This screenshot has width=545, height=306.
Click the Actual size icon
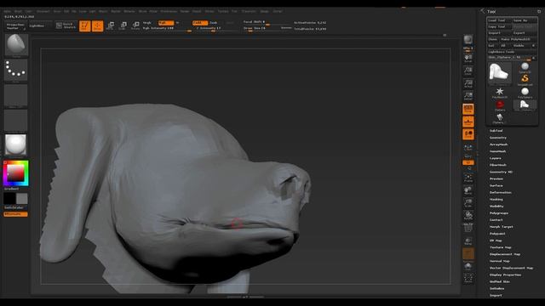click(x=468, y=83)
